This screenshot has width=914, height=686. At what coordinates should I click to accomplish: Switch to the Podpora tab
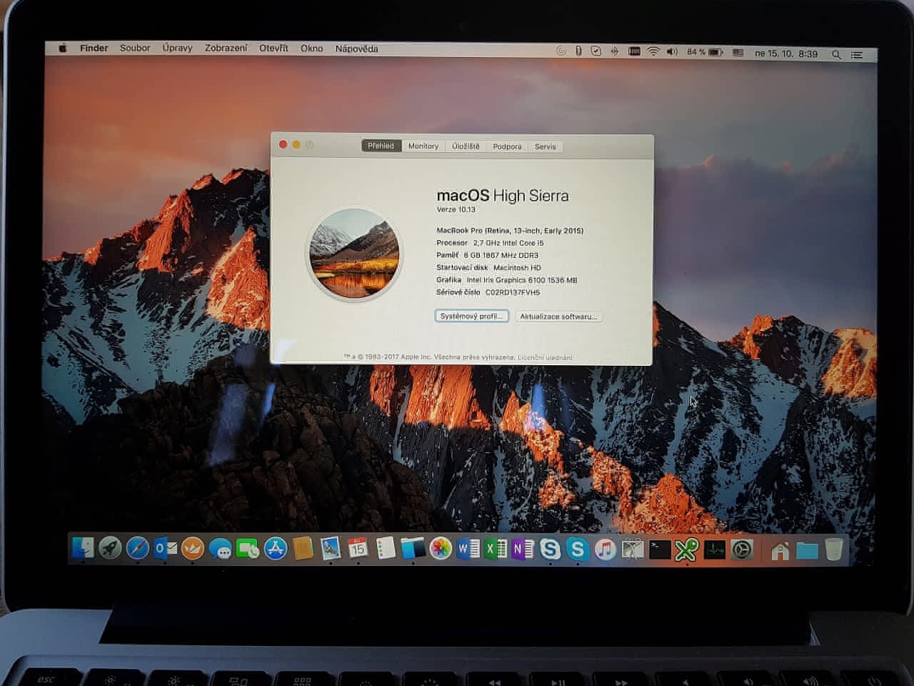[x=507, y=146]
